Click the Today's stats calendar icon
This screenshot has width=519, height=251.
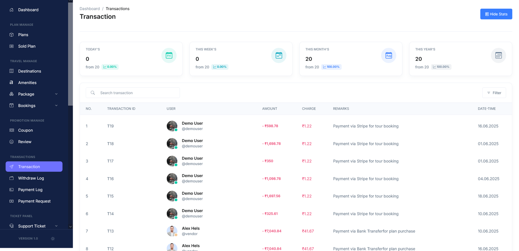[x=169, y=55]
